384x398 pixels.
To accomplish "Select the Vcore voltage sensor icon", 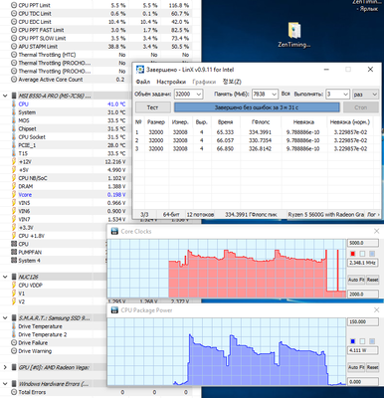I will tap(14, 195).
